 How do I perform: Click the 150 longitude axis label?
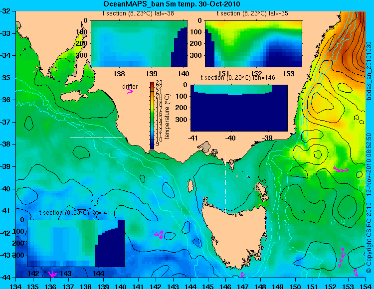click(296, 286)
